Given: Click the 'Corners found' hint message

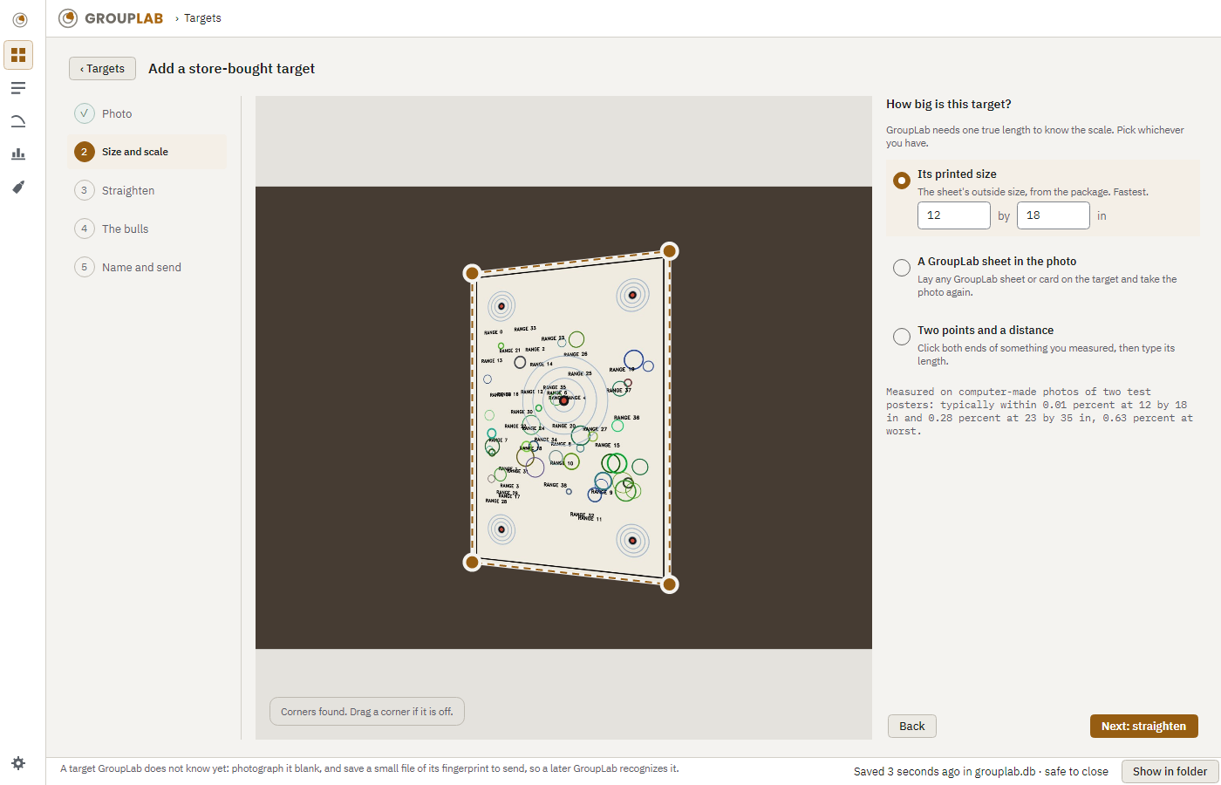Looking at the screenshot, I should [x=367, y=712].
